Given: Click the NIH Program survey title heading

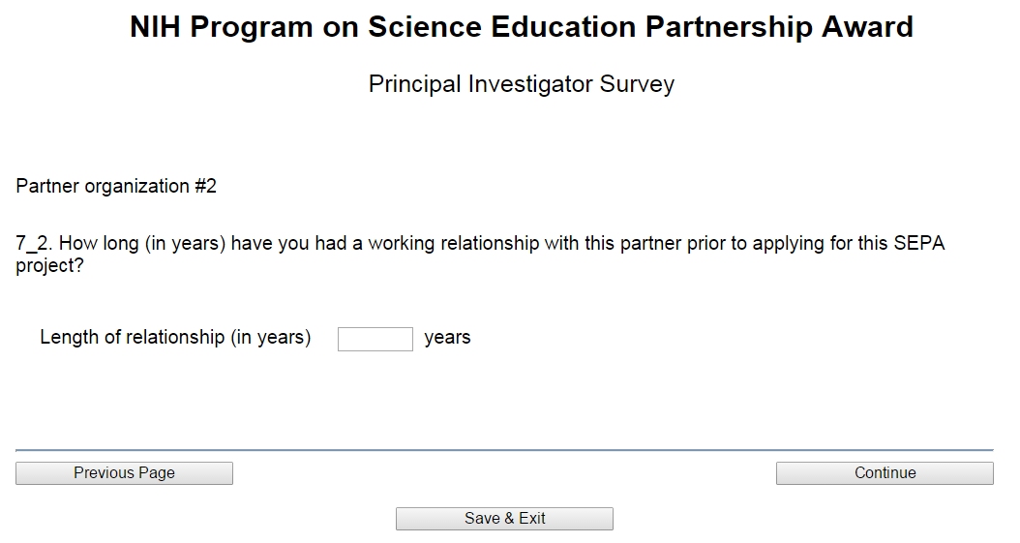Looking at the screenshot, I should click(x=521, y=27).
